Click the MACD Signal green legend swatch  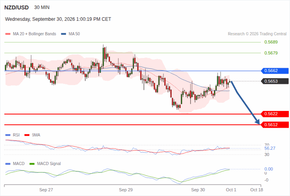(32, 164)
